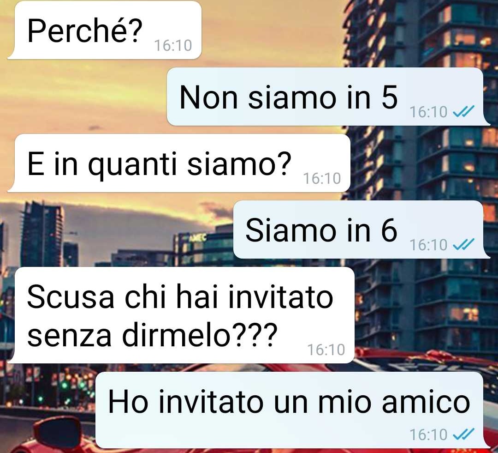Tap the 16:10 time beside 'Non siamo in 5'

click(428, 112)
